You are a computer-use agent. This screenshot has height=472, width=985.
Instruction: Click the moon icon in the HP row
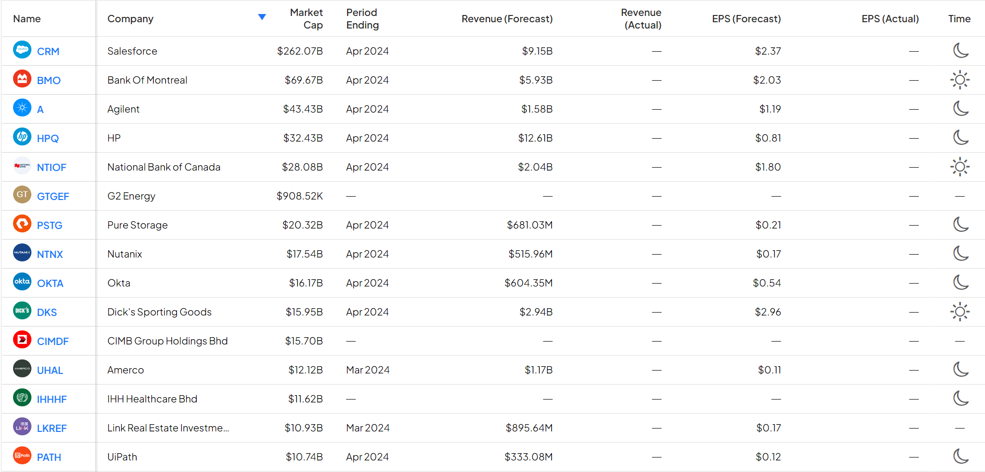coord(960,137)
